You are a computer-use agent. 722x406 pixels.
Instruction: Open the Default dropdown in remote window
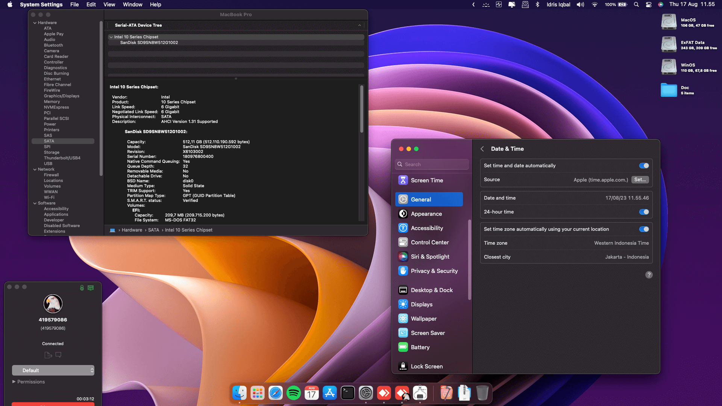(53, 370)
